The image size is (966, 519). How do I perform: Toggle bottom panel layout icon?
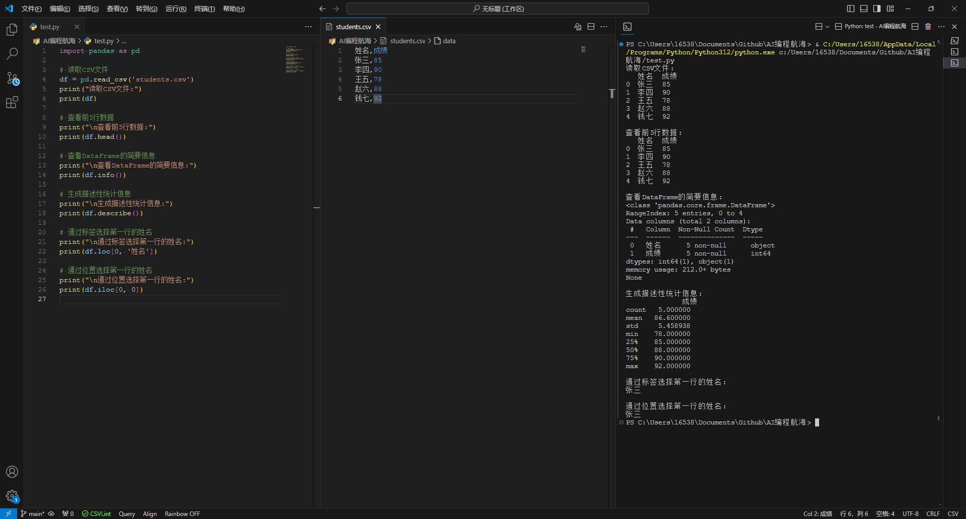(x=864, y=9)
